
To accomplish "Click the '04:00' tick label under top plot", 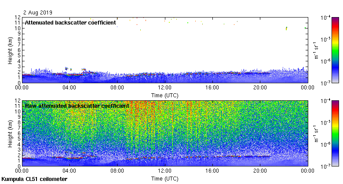I will point(69,88).
